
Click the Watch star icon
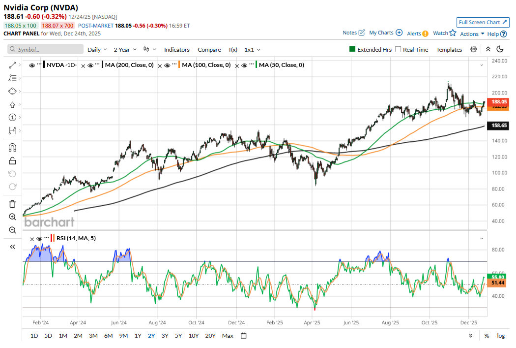452,33
